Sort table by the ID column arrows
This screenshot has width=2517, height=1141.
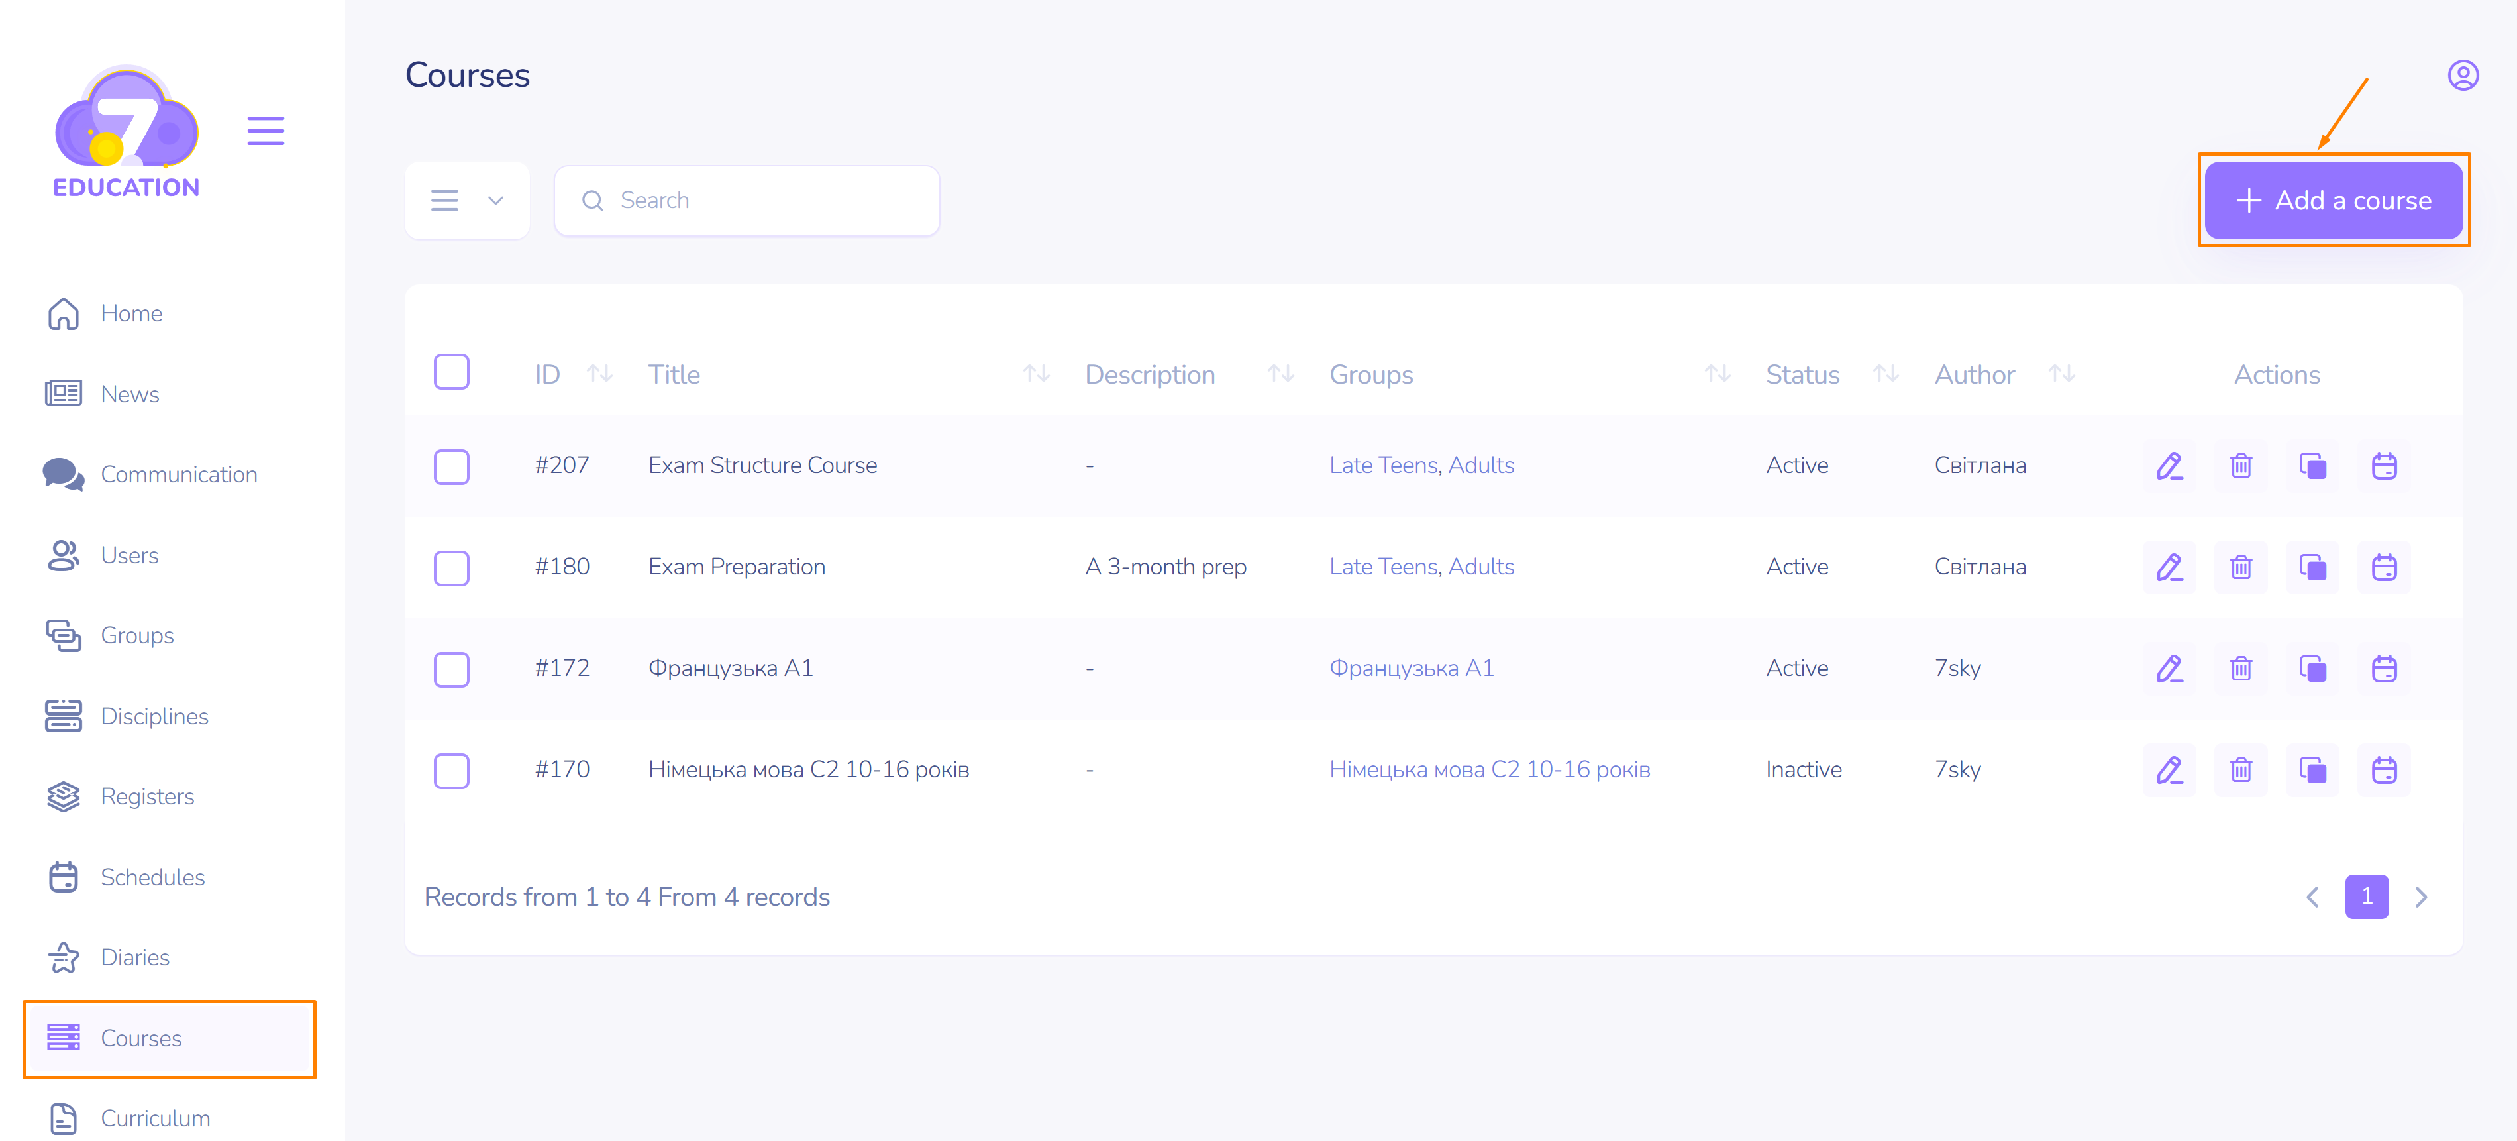pos(599,374)
